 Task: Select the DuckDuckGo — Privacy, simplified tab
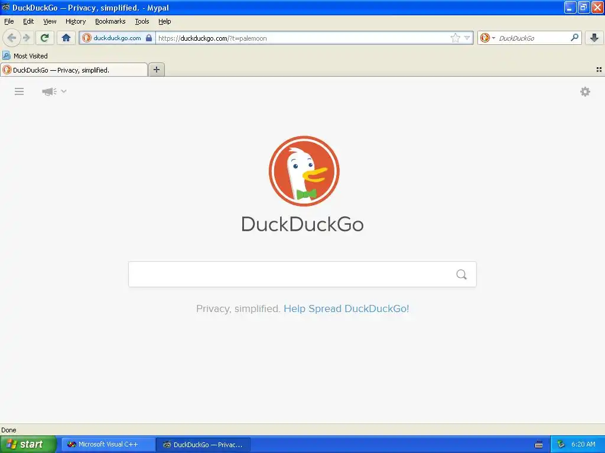(x=74, y=70)
